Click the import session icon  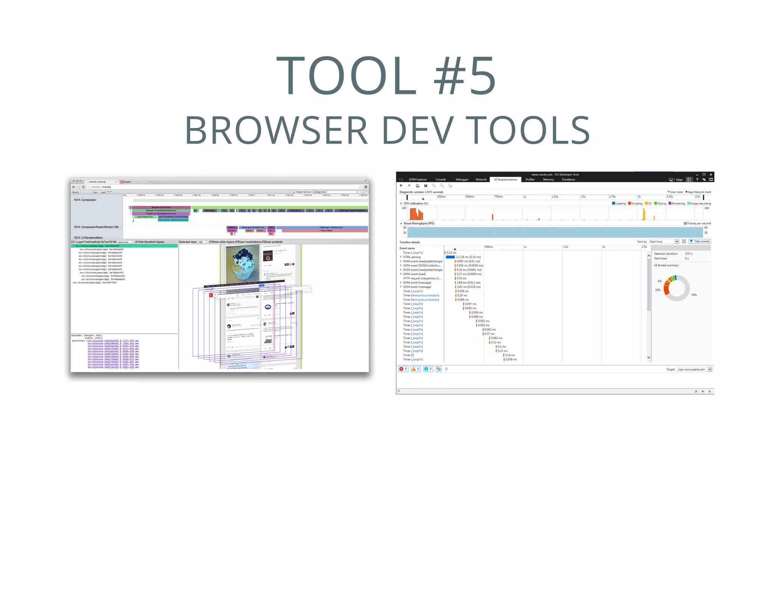tap(417, 186)
